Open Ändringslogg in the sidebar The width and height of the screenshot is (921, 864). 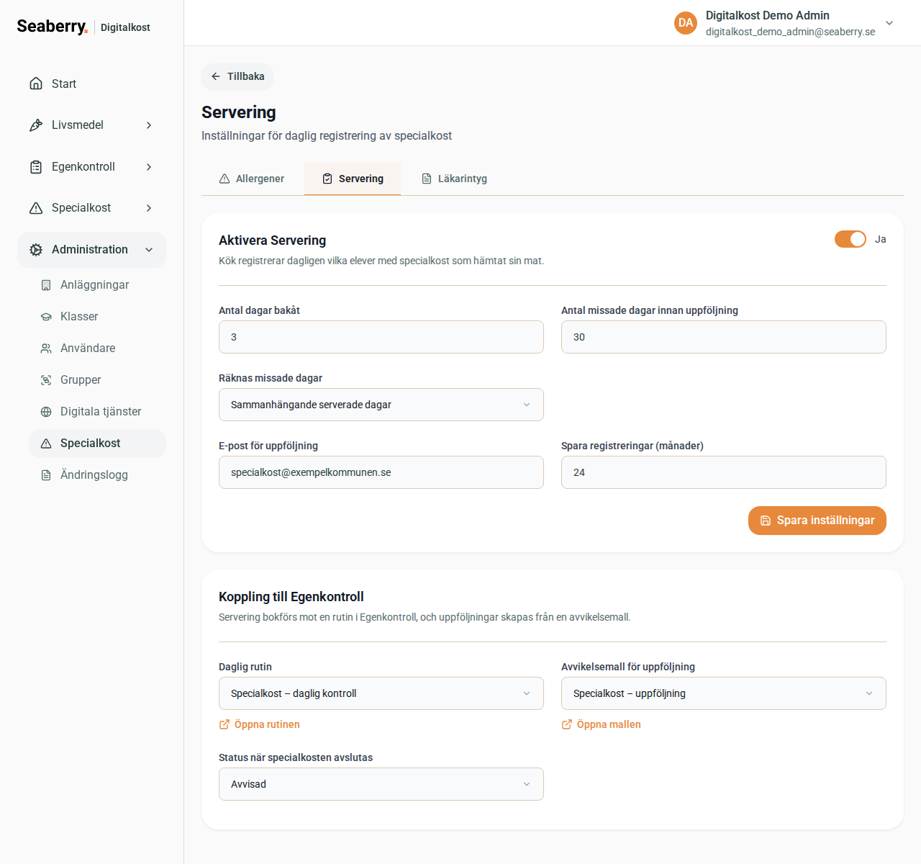(x=97, y=475)
